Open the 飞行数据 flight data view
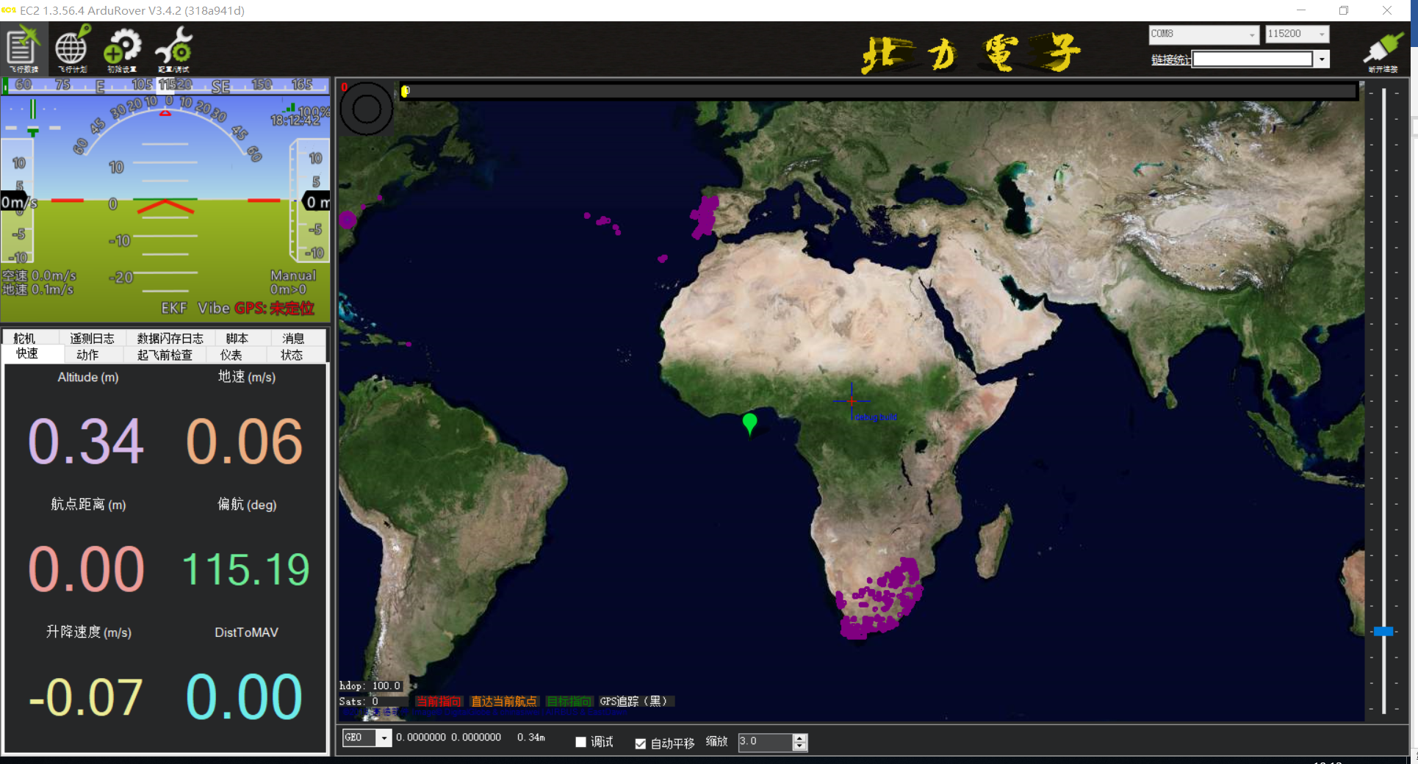This screenshot has width=1418, height=764. point(24,48)
